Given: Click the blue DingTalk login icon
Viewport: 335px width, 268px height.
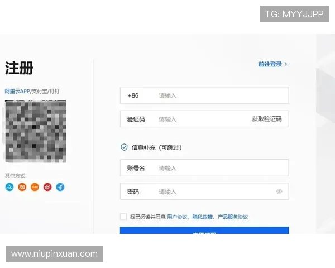Looking at the screenshot, I should coord(60,187).
